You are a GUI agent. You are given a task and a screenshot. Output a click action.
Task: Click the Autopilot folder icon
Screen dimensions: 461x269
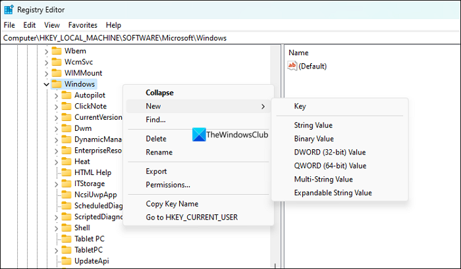pos(67,95)
